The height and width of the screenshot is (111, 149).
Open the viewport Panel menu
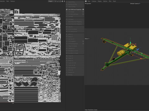(114, 1)
